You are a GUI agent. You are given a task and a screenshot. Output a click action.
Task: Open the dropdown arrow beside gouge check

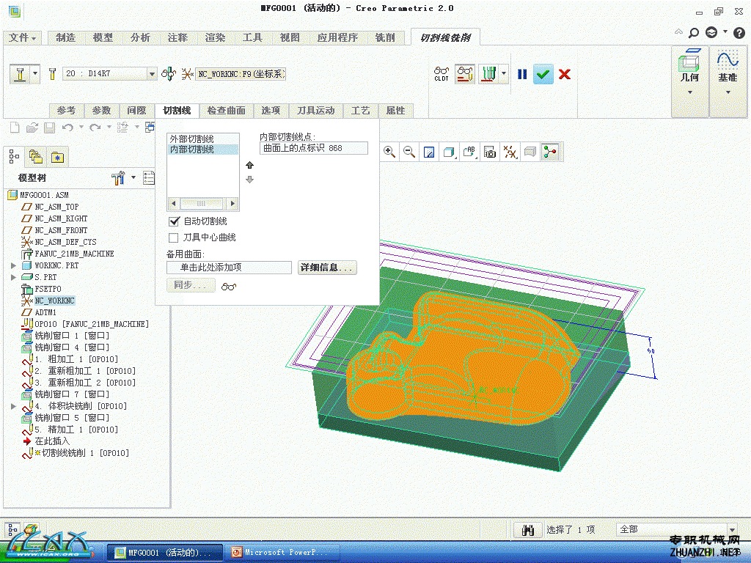(503, 74)
